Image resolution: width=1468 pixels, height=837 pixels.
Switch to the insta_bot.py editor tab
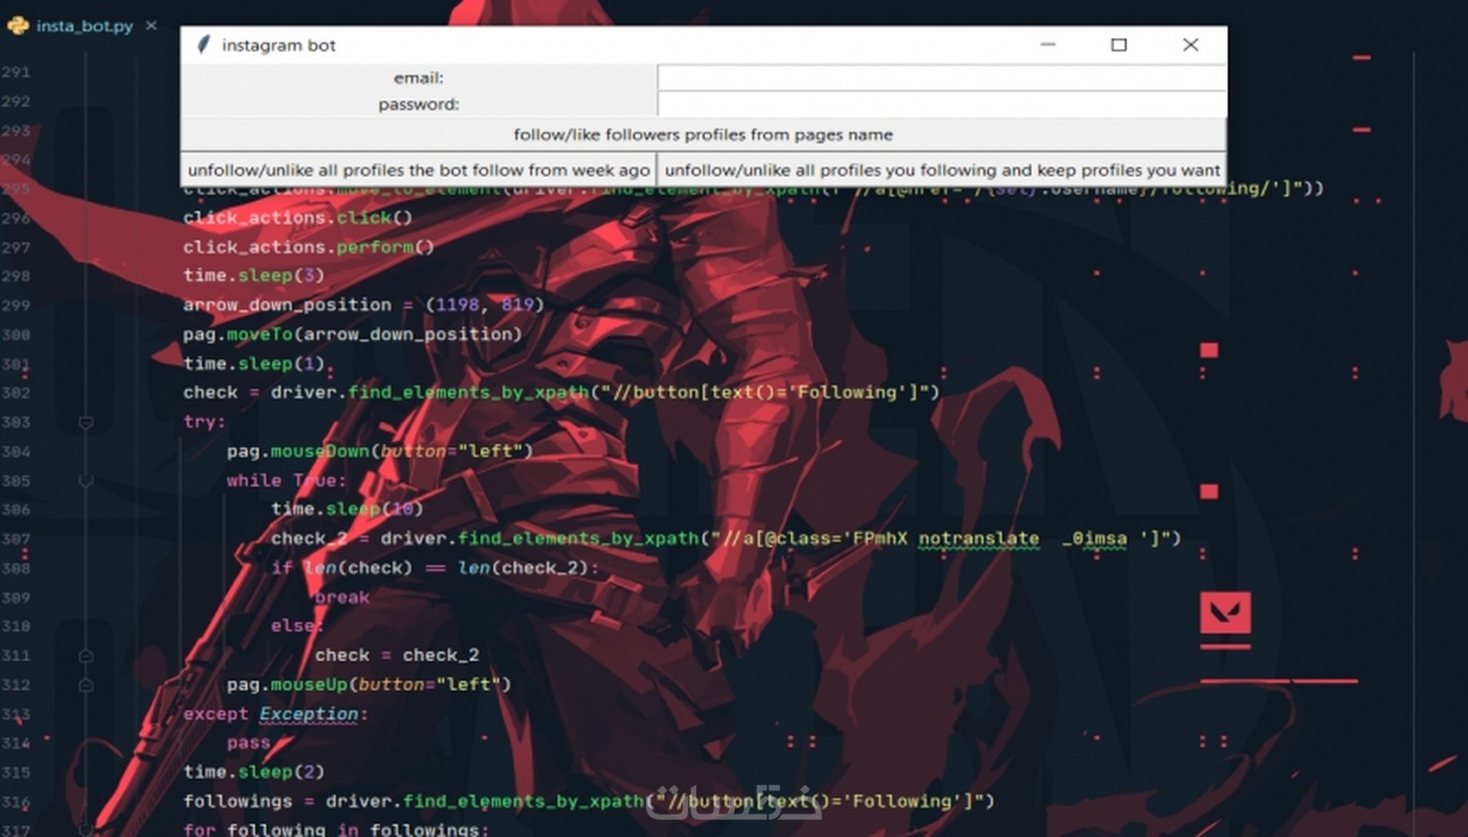point(84,26)
